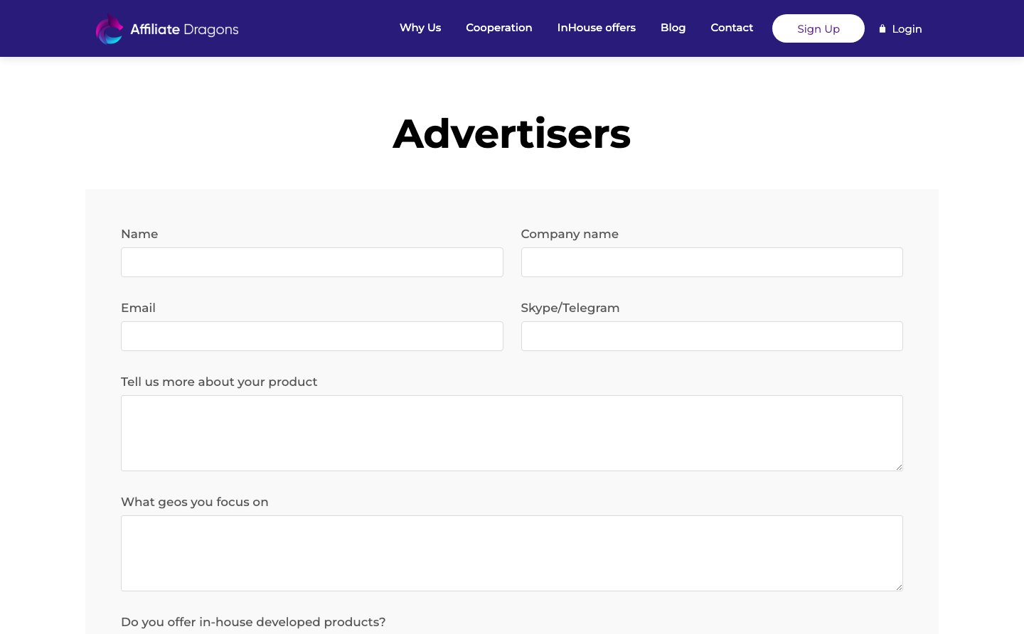Focus the geos focus text area

[x=512, y=553]
